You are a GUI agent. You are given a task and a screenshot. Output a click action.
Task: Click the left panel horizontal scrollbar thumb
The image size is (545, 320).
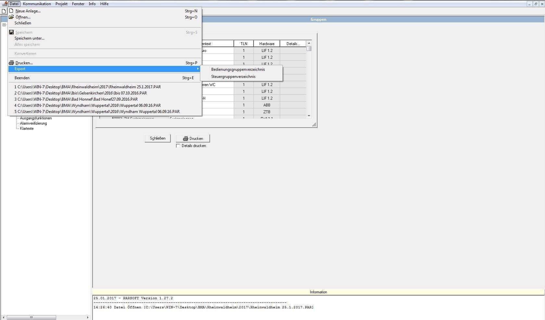click(31, 317)
